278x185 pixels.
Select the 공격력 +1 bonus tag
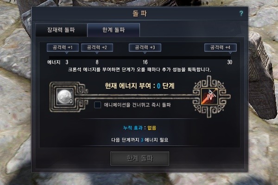point(63,48)
